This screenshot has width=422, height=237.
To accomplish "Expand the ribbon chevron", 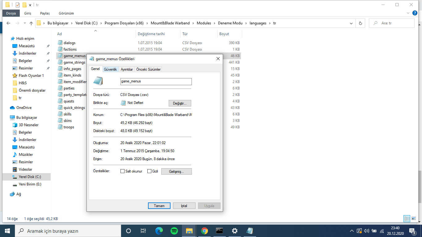I will (408, 13).
